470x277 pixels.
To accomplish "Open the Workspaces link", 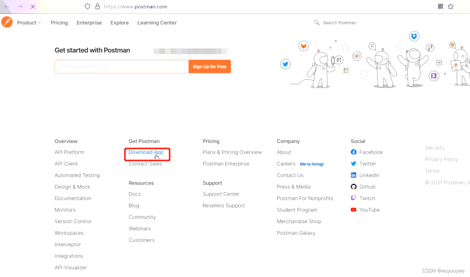I will (x=69, y=233).
